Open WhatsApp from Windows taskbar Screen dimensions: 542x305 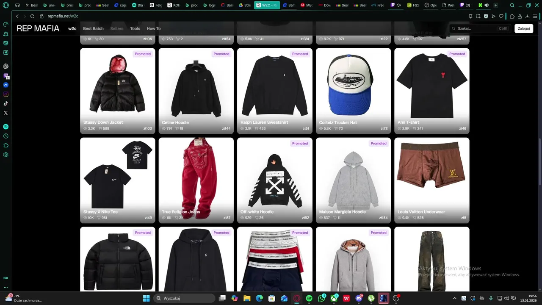pyautogui.click(x=322, y=298)
